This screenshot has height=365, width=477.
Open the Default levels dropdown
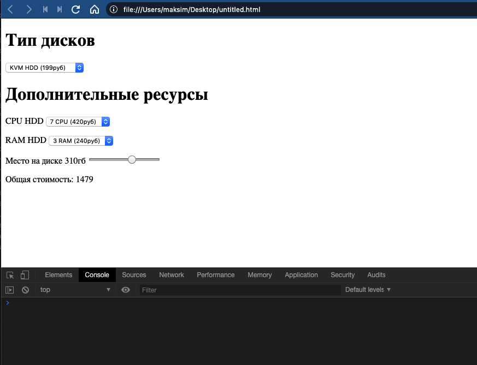point(368,290)
